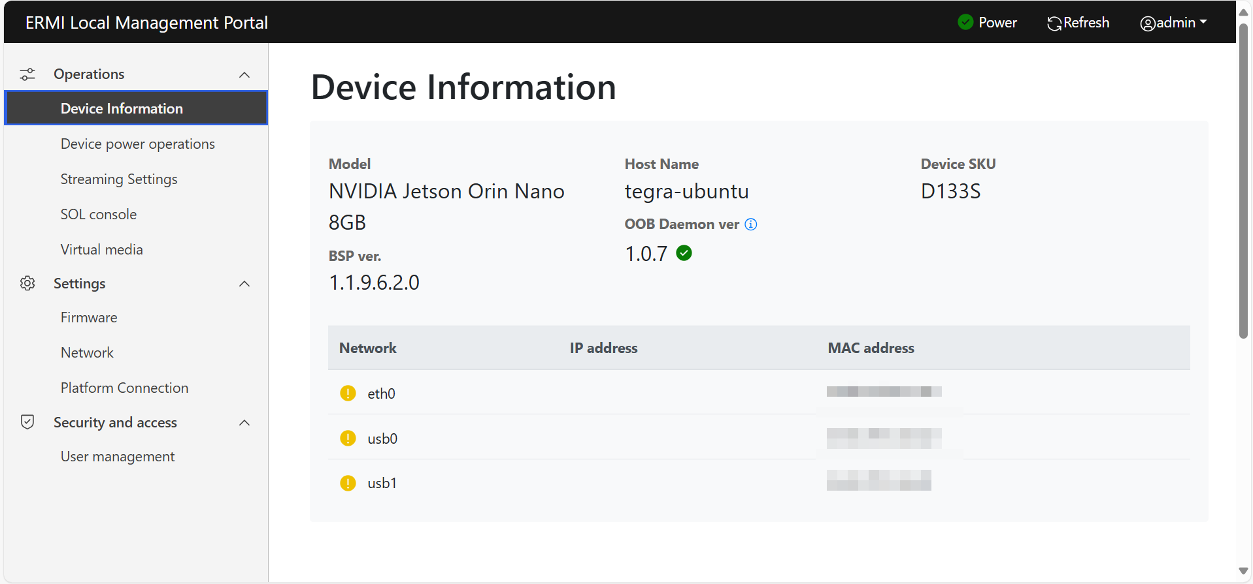
Task: Click the eth0 yellow warning icon
Action: point(348,393)
